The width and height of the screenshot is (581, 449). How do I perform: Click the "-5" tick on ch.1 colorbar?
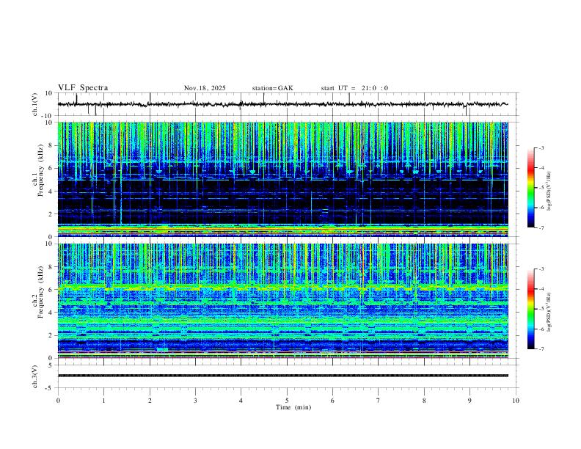(x=541, y=188)
